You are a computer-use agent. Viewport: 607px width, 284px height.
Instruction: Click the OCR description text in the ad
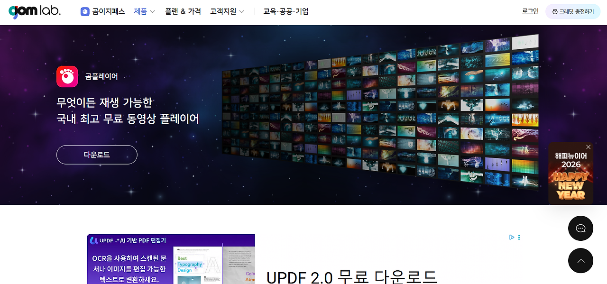(x=129, y=269)
